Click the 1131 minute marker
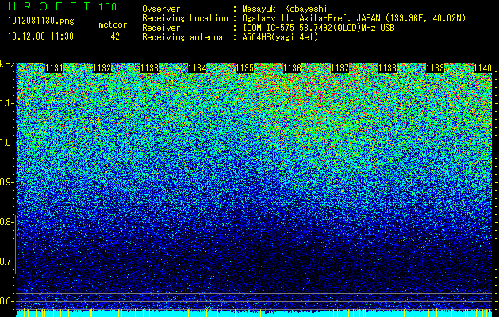The image size is (499, 317). point(54,68)
